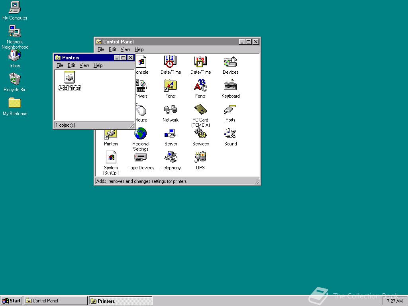Image resolution: width=408 pixels, height=306 pixels.
Task: Click the Start button
Action: pos(12,301)
